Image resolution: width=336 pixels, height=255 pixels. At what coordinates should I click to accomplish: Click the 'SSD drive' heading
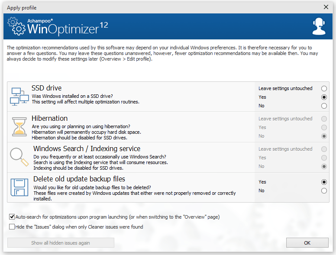coord(46,88)
